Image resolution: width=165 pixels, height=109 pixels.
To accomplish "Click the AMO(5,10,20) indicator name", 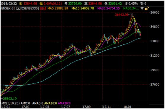I will (x=10, y=103).
